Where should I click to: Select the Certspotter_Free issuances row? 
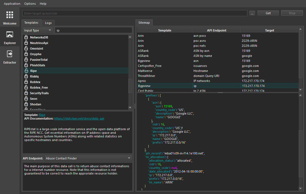218,66
